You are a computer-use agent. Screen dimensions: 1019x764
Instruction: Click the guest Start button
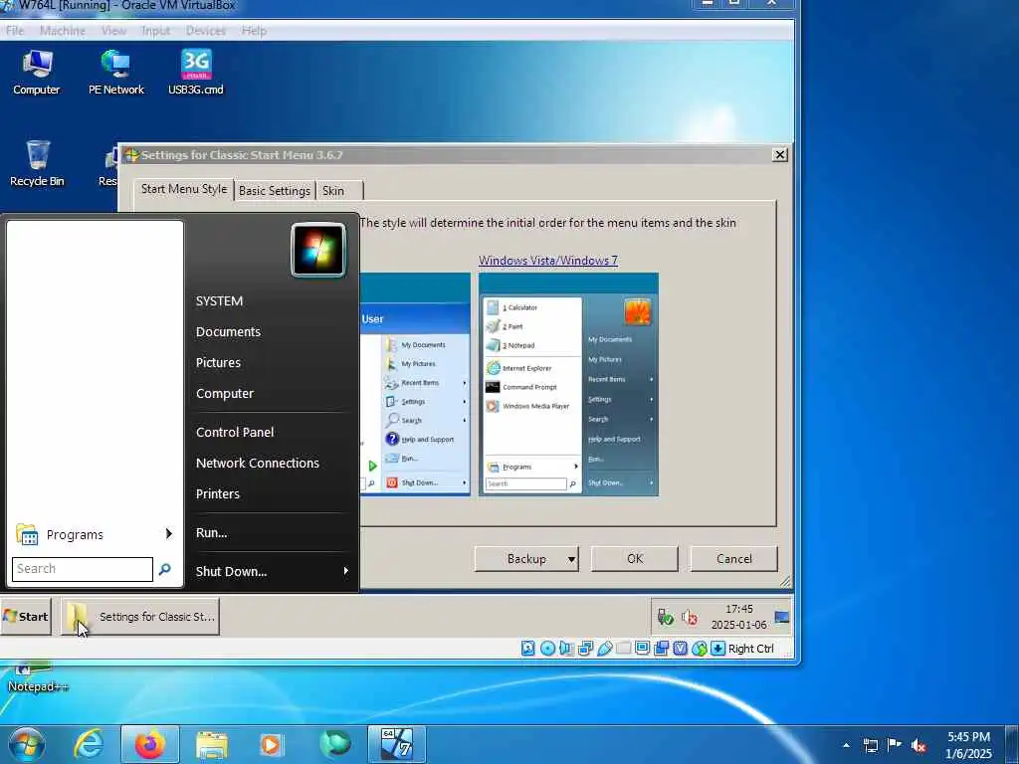(x=26, y=617)
